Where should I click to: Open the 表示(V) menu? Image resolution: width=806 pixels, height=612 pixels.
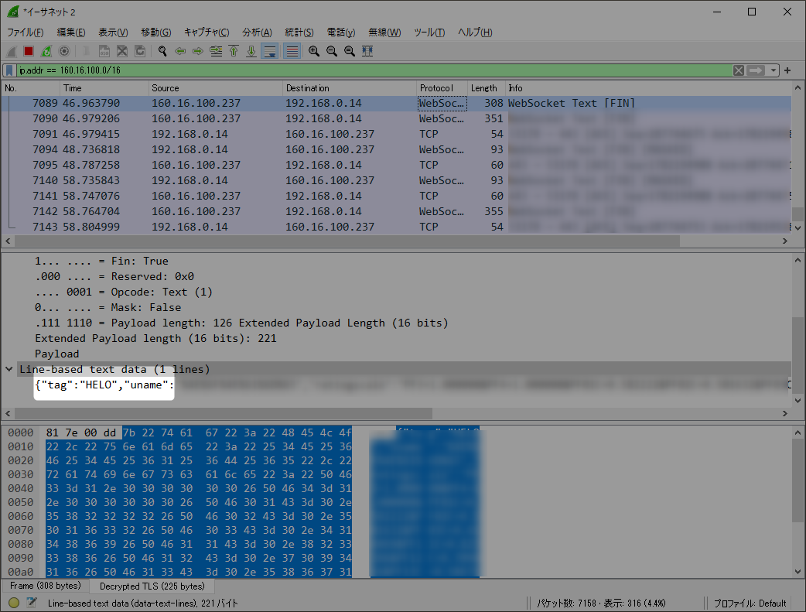click(x=113, y=32)
